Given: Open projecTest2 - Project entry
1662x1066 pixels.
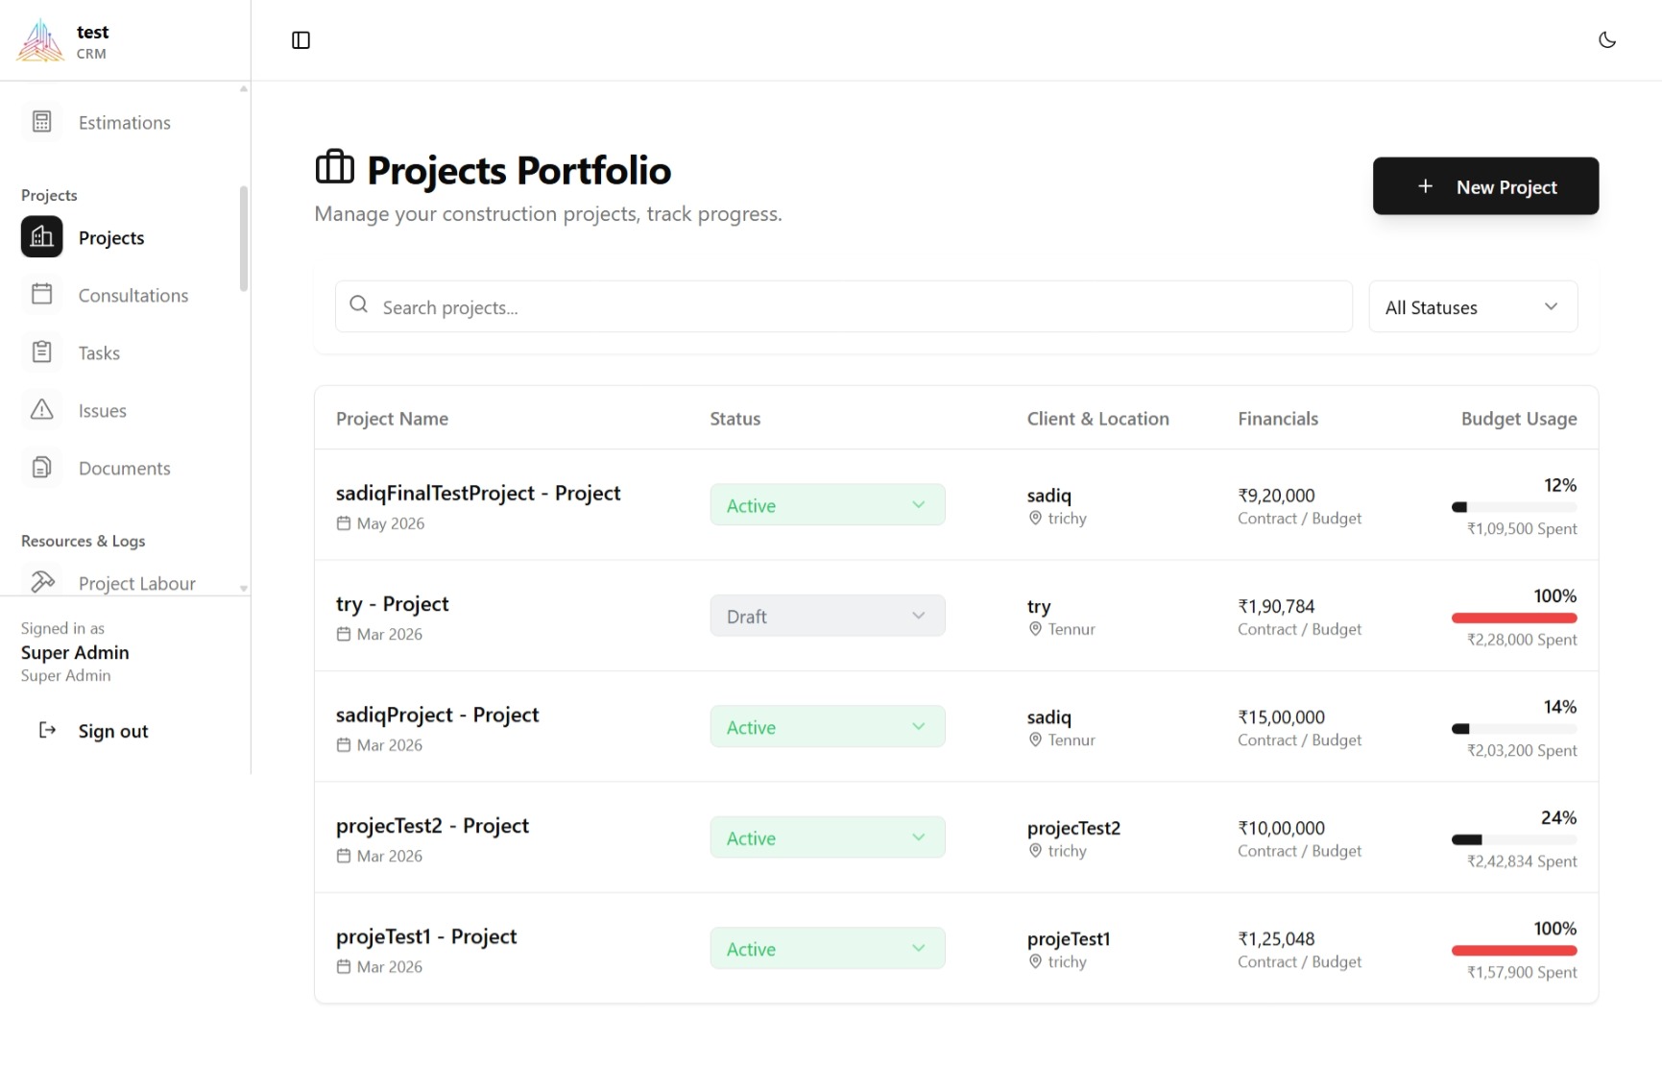Looking at the screenshot, I should (432, 826).
